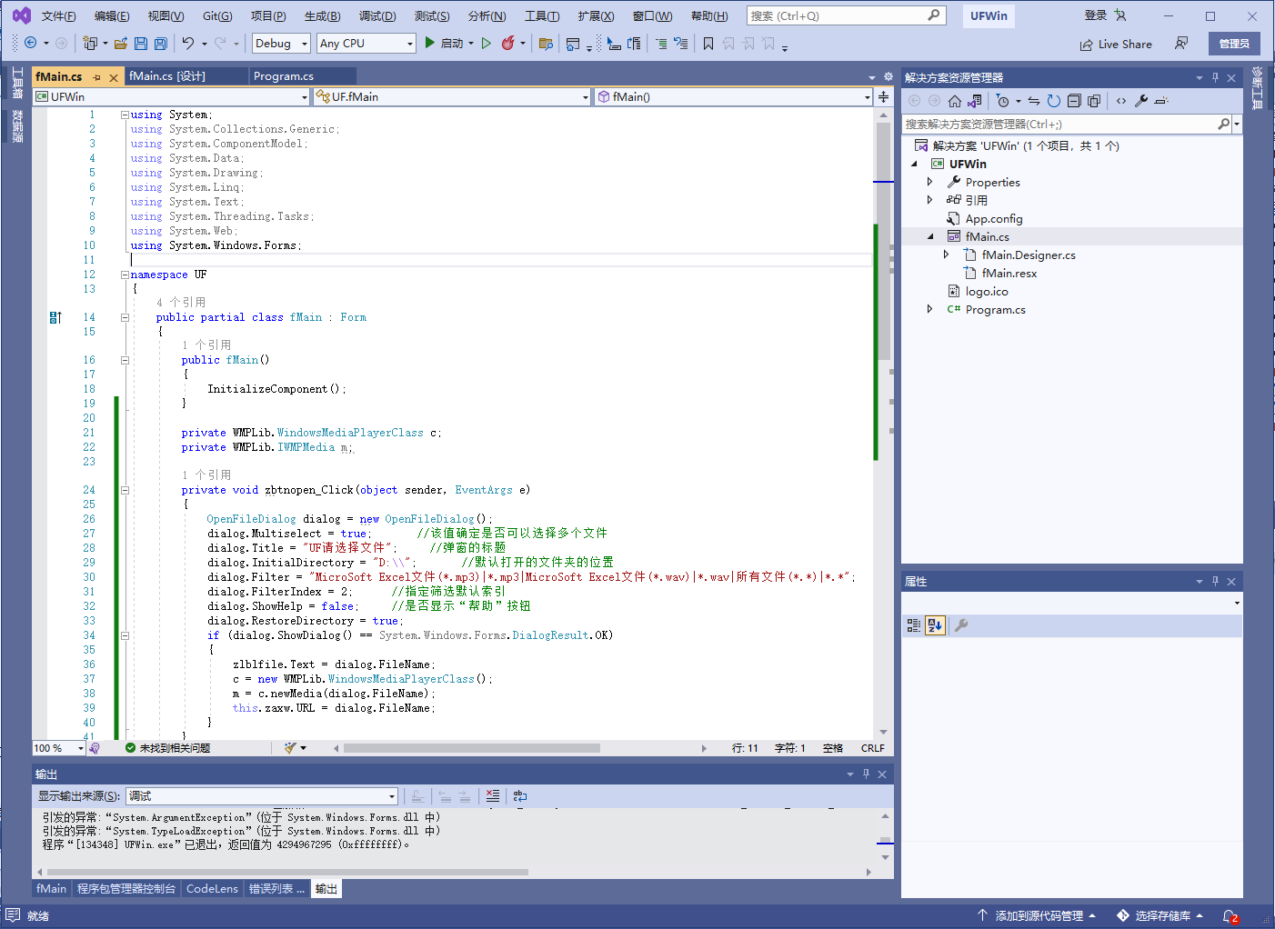
Task: Click the Home icon in Solution Explorer toolbar
Action: 954,101
